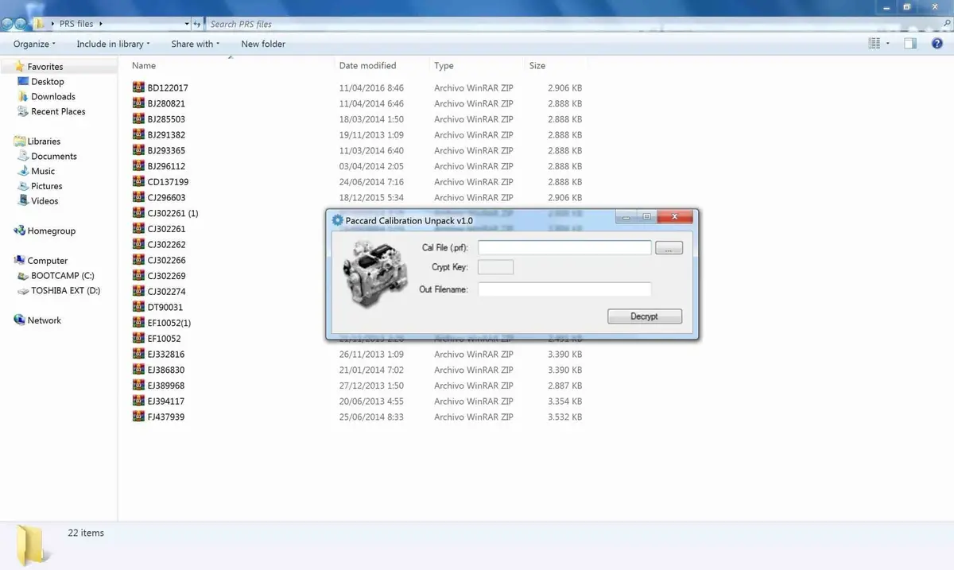Click the CJ296603 archive icon
The width and height of the screenshot is (954, 570).
click(138, 198)
